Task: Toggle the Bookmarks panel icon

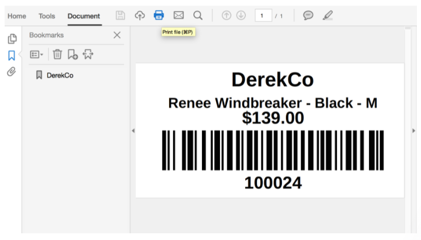Action: click(11, 55)
